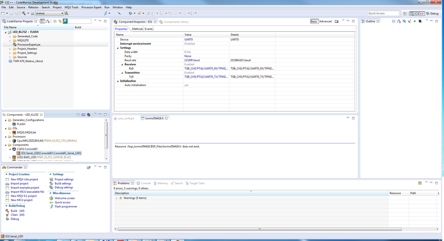Click the generate code icon in Components panel
Image resolution: width=444 pixels, height=241 pixels.
[x=88, y=115]
